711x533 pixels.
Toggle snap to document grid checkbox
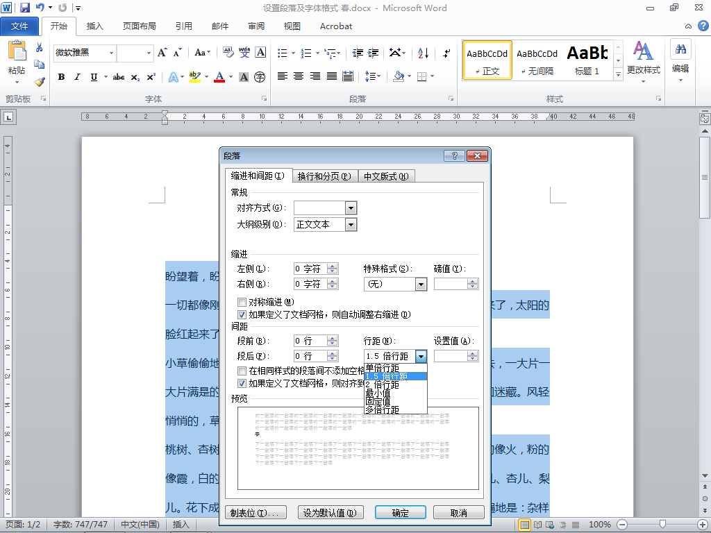[242, 383]
